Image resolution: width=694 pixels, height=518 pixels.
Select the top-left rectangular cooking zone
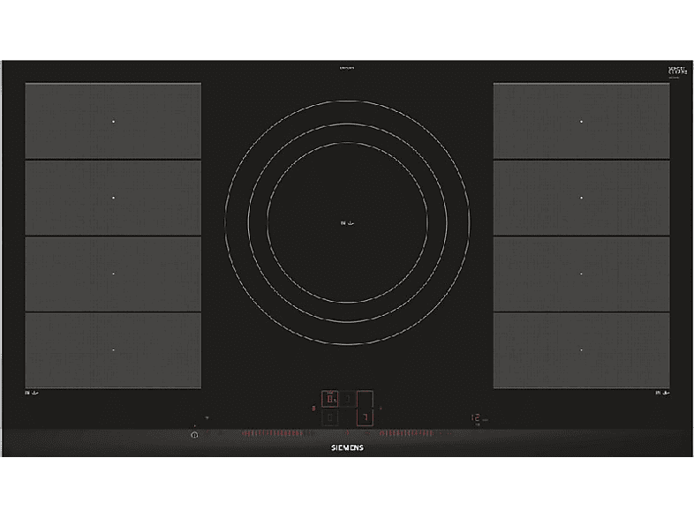point(113,120)
